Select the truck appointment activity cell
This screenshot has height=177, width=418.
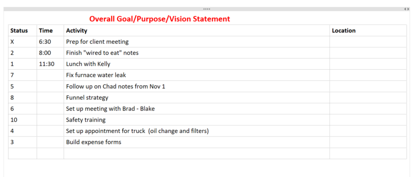click(x=197, y=131)
